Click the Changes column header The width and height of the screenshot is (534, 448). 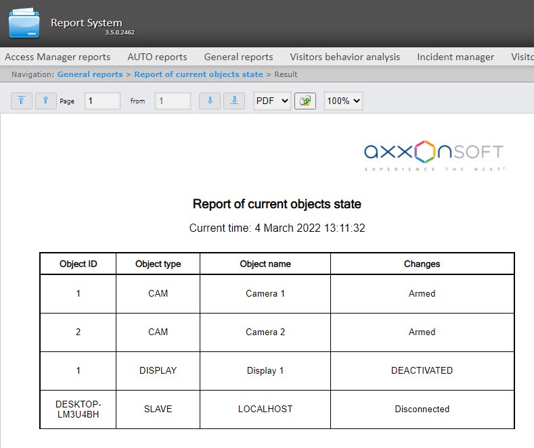point(422,264)
